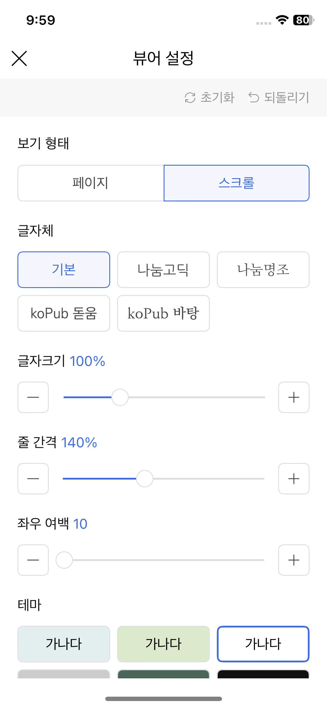327x708 pixels.
Task: Select 스크롤 view mode
Action: tap(236, 183)
